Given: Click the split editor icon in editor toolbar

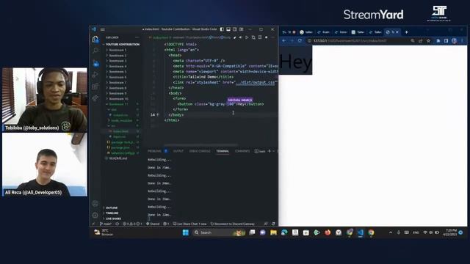Looking at the screenshot, I should tap(260, 37).
